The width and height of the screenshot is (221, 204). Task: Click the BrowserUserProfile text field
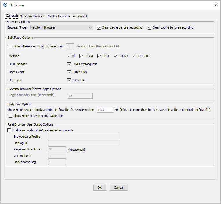pyautogui.click(x=84, y=137)
